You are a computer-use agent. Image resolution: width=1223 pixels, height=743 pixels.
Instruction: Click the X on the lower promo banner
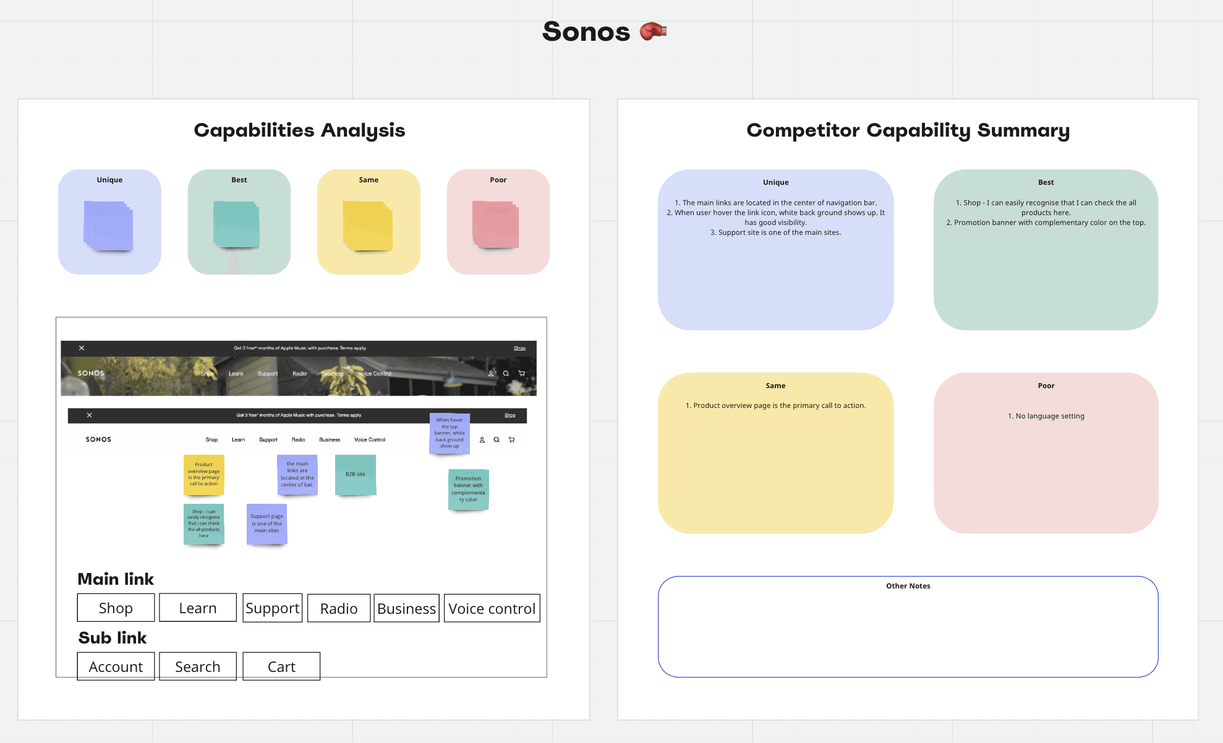pyautogui.click(x=90, y=415)
